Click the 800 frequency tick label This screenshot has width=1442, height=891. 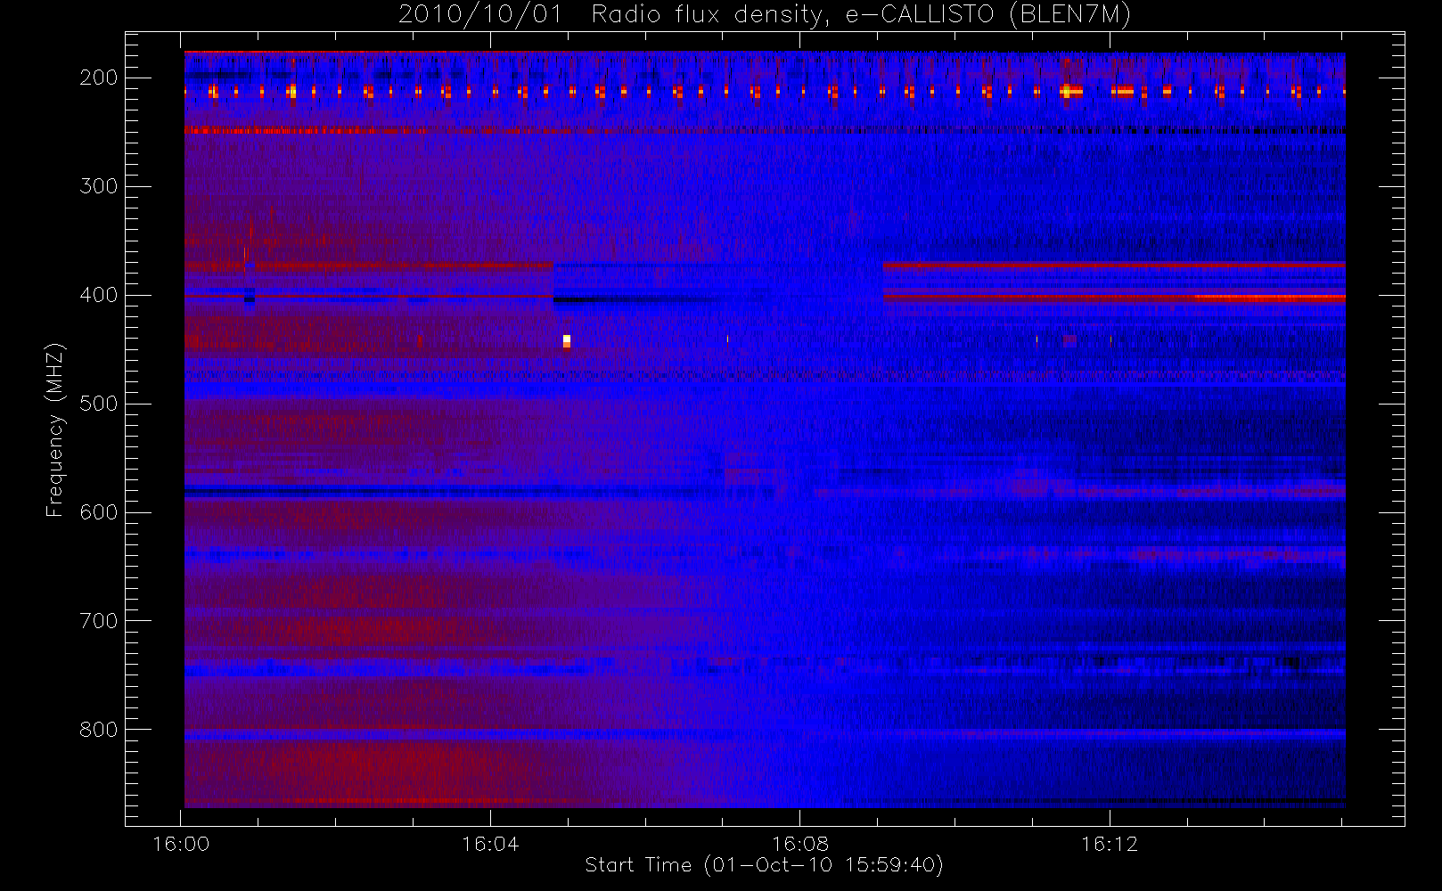click(x=99, y=730)
